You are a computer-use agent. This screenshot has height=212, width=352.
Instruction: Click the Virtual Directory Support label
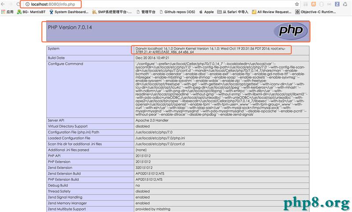68,126
